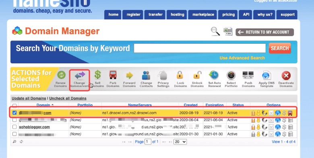
Task: Open the home nav tab
Action: click(113, 14)
